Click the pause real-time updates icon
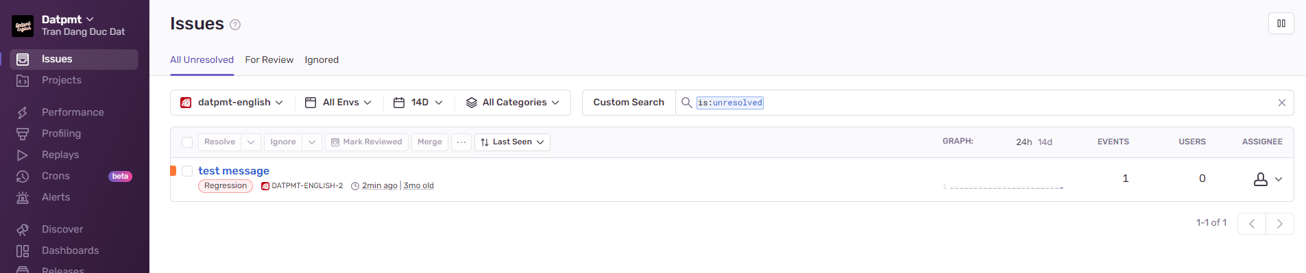 (x=1281, y=23)
